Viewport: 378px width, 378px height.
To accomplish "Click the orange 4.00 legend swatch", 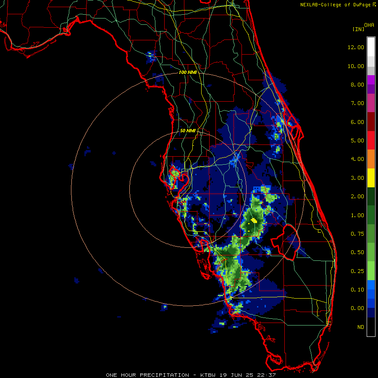I will (371, 159).
